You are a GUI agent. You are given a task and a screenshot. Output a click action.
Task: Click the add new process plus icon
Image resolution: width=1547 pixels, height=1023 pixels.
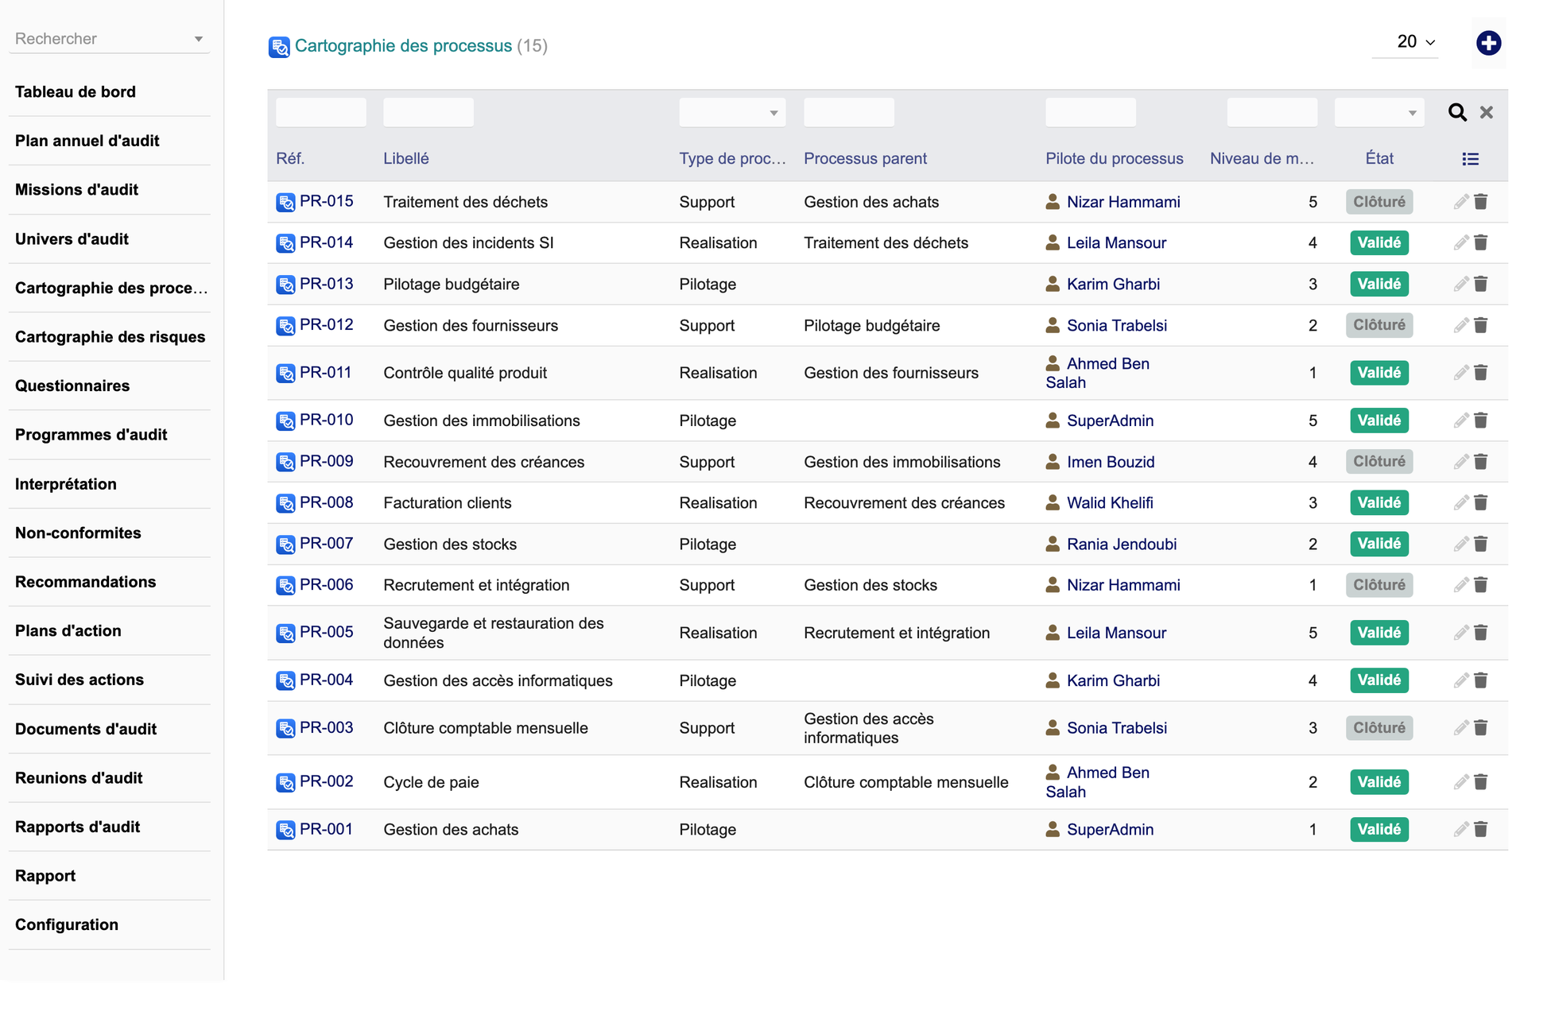click(x=1488, y=43)
